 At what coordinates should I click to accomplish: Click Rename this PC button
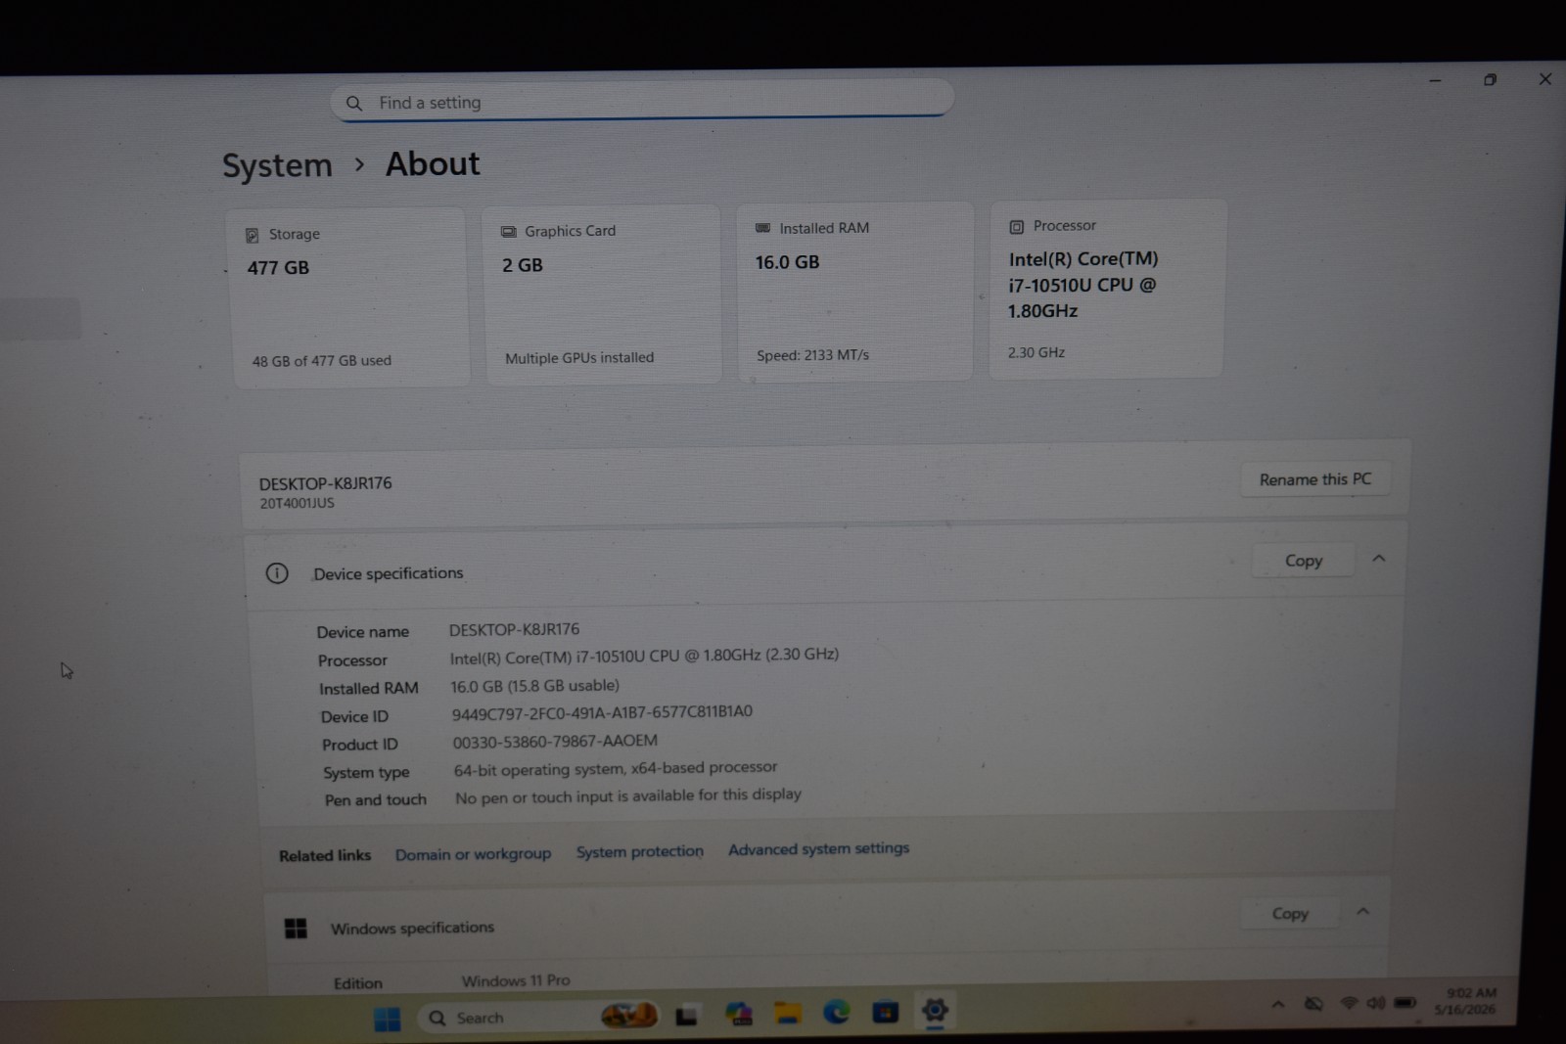[1314, 479]
